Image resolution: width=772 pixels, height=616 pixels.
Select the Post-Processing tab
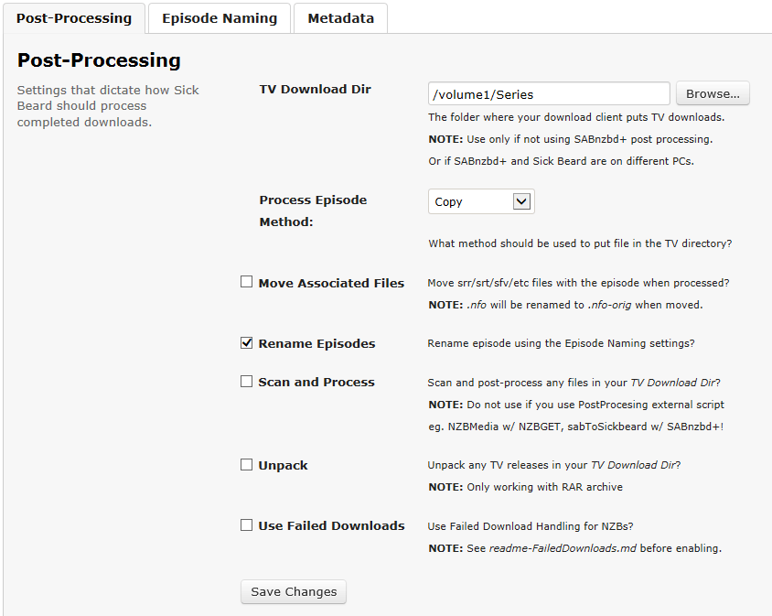coord(74,18)
